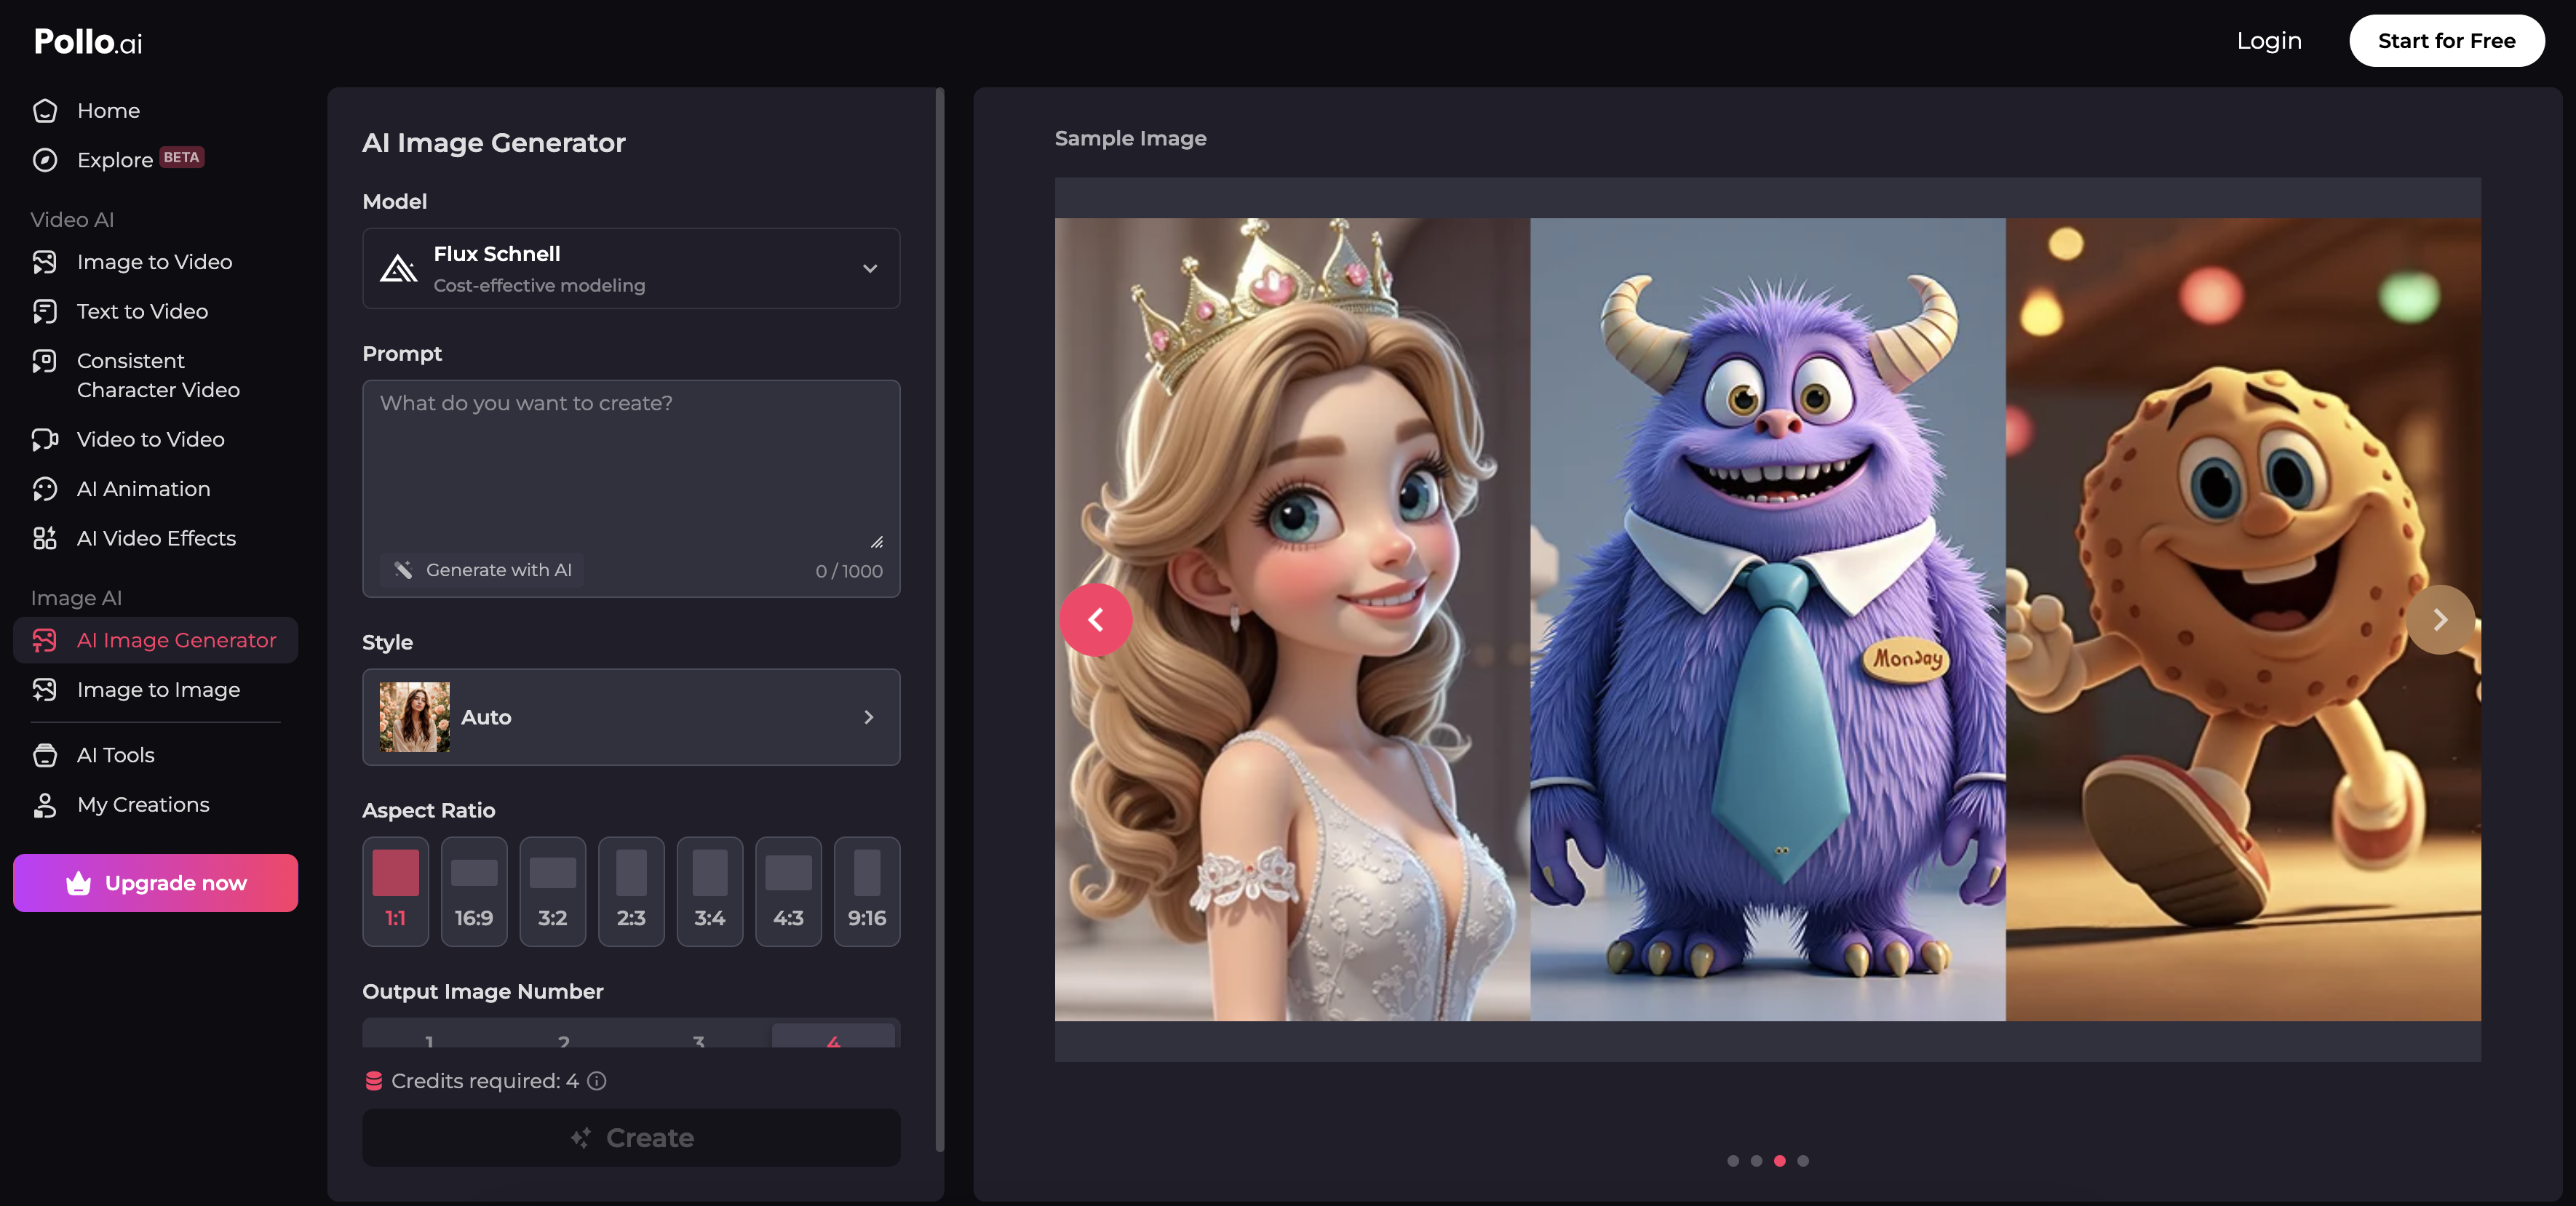Viewport: 2576px width, 1206px height.
Task: Click the Home sidebar icon
Action: pos(45,111)
